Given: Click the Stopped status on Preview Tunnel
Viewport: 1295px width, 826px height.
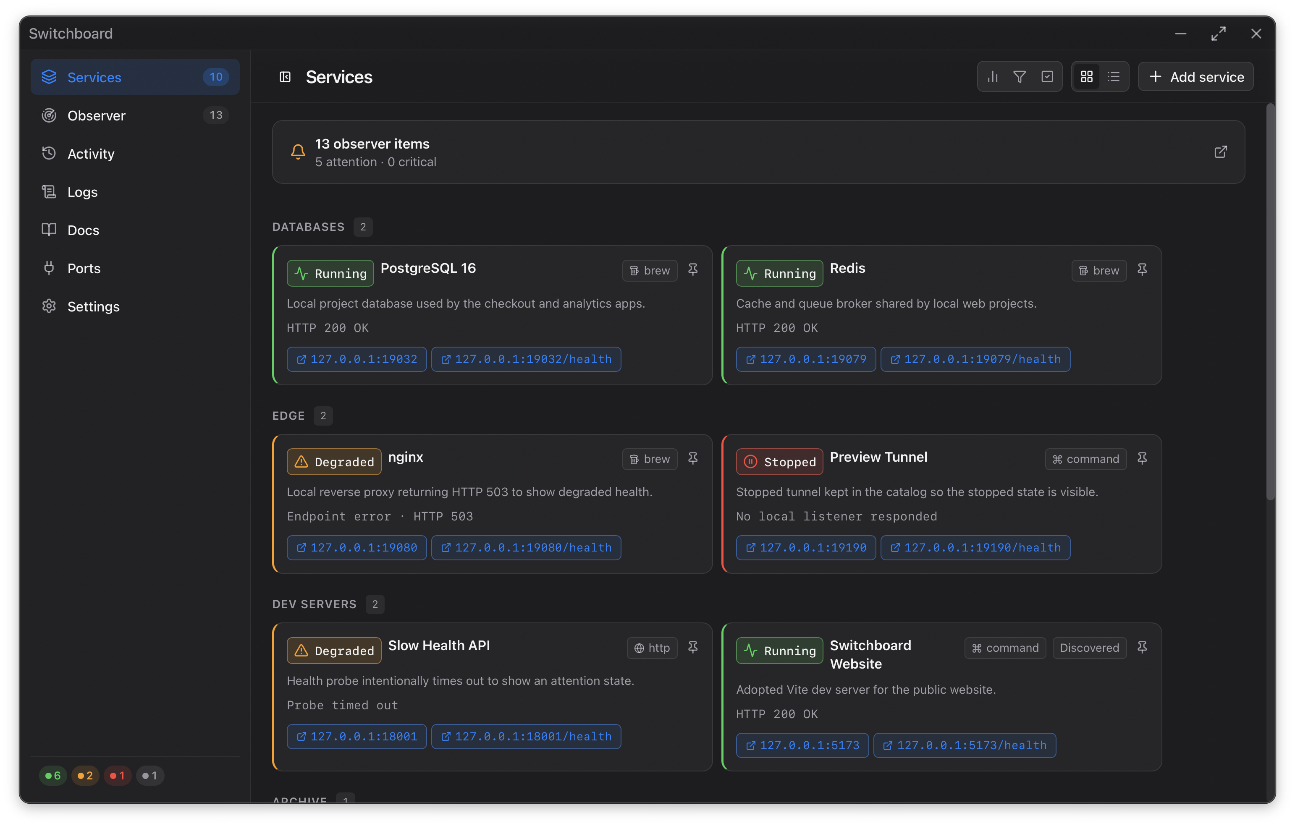Looking at the screenshot, I should (x=779, y=462).
